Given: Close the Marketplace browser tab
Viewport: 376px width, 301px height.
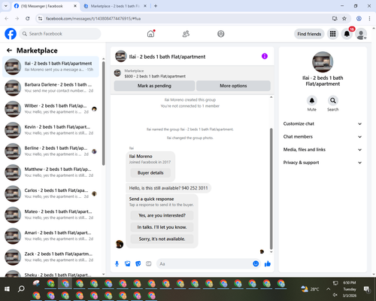Looking at the screenshot, I should (x=145, y=6).
